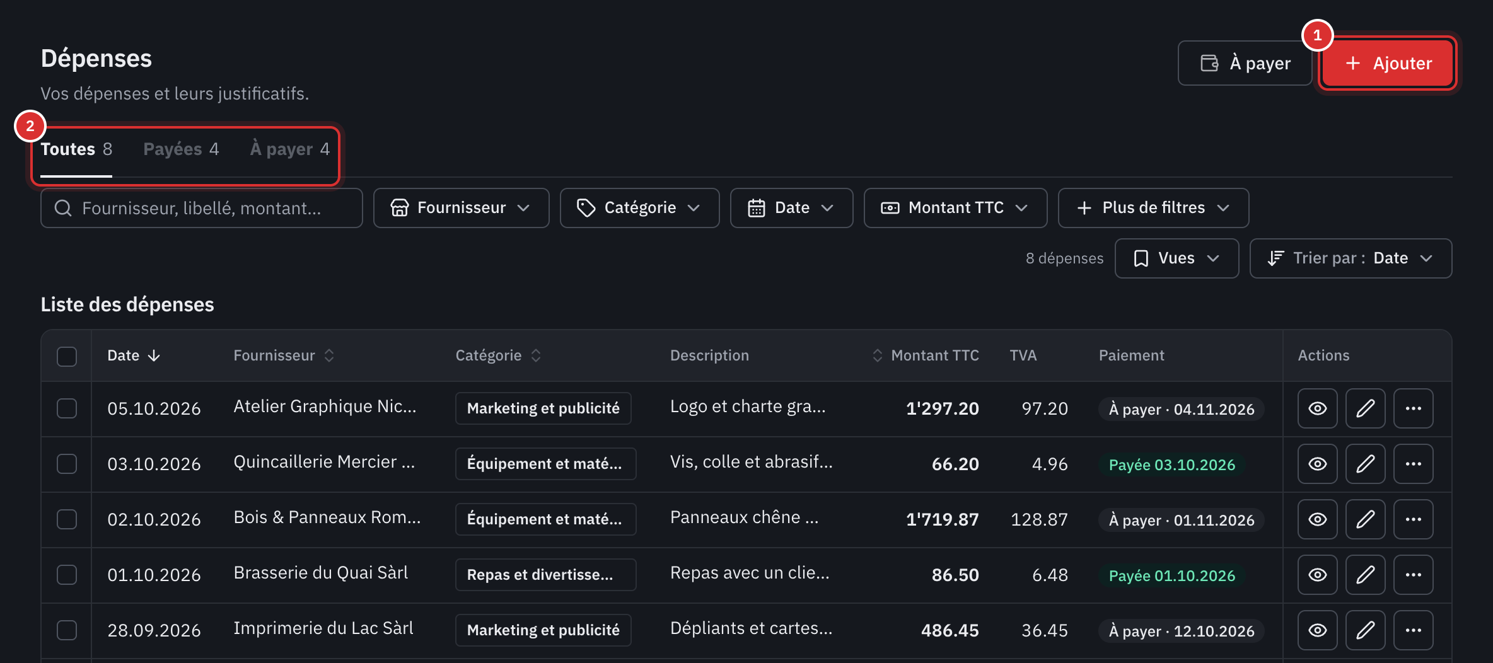Open more actions for Atelier Graphique row
1493x663 pixels.
click(1413, 408)
